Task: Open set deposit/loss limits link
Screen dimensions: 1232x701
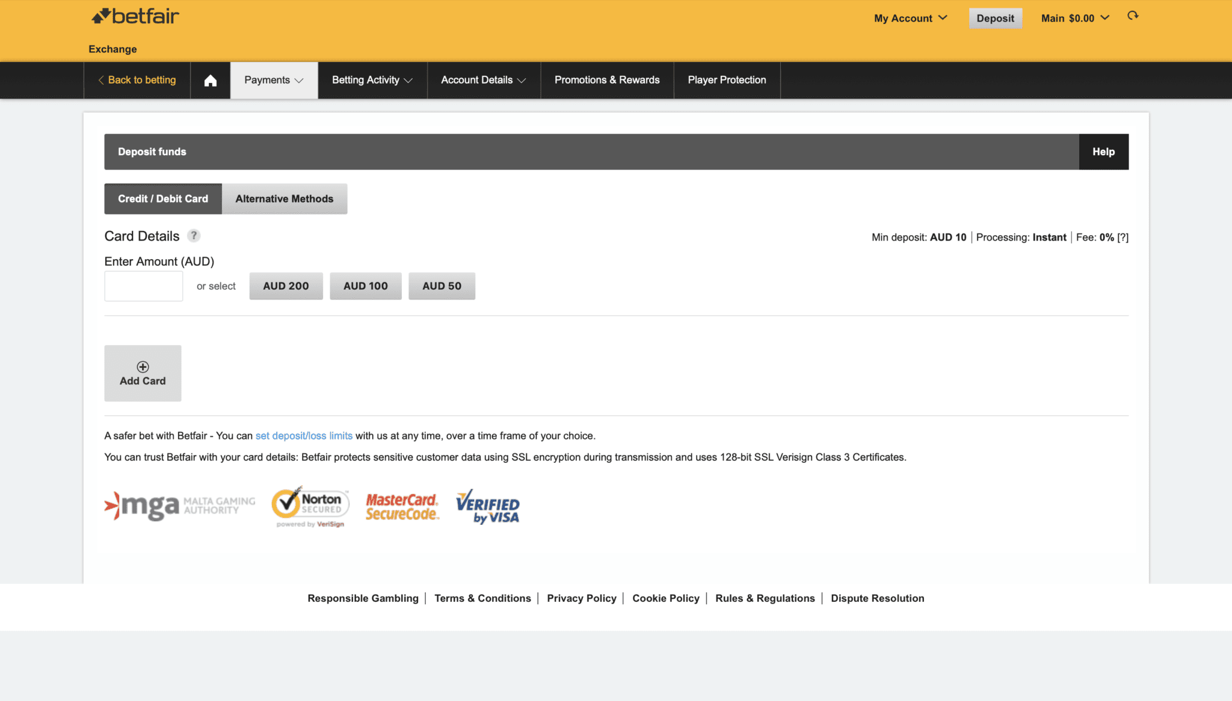Action: pyautogui.click(x=304, y=436)
